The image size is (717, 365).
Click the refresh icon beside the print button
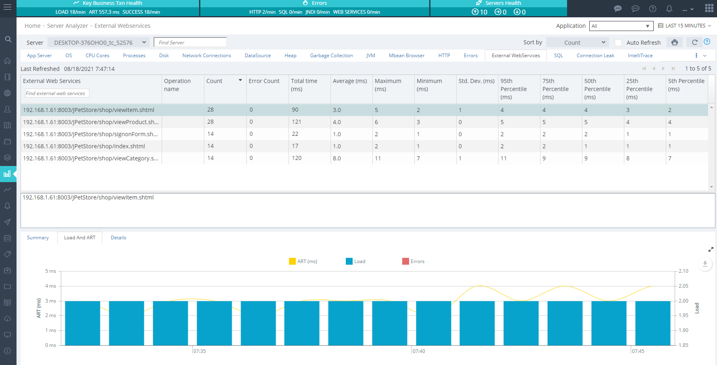pyautogui.click(x=694, y=42)
